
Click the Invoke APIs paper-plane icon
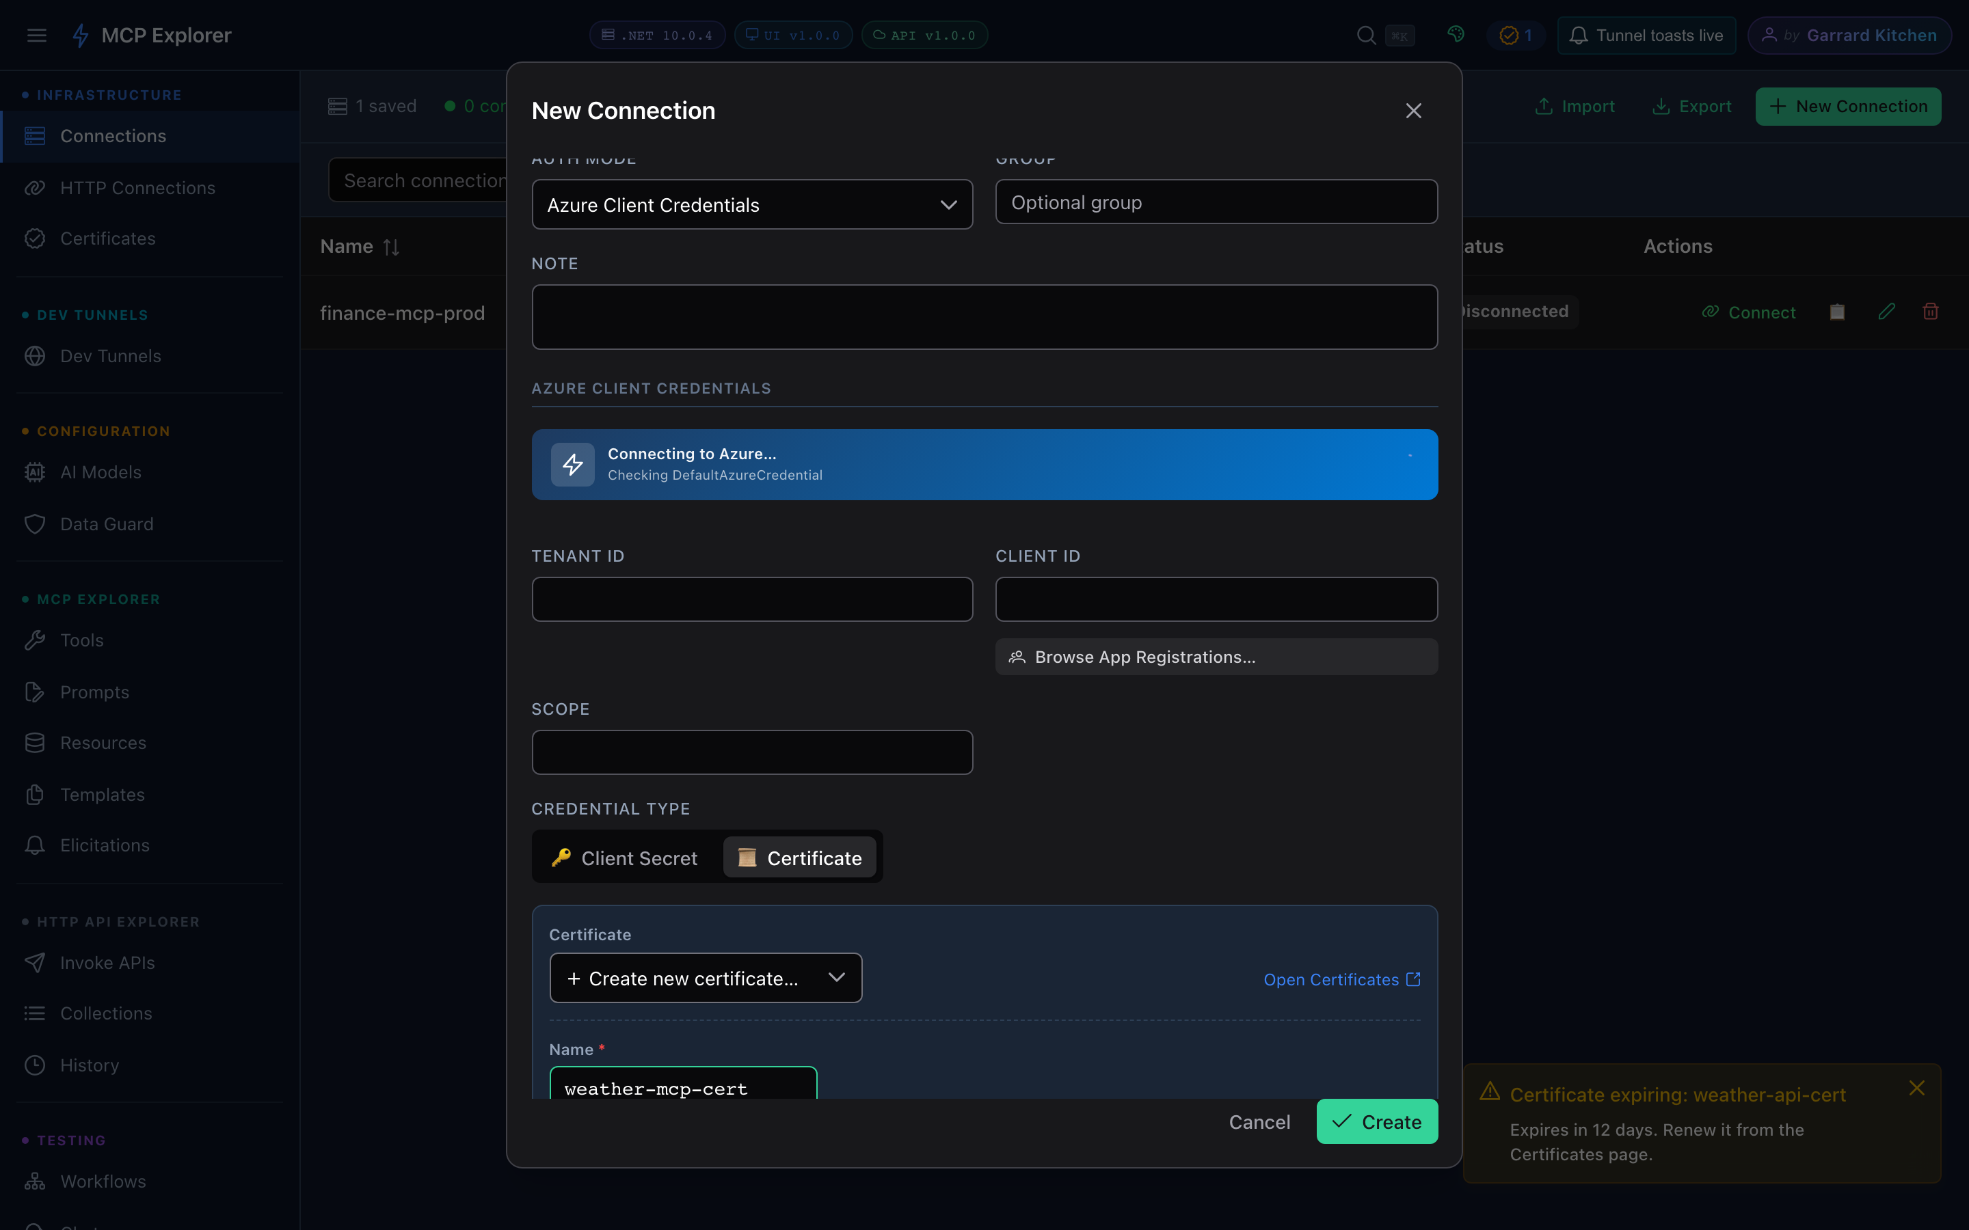coord(35,962)
